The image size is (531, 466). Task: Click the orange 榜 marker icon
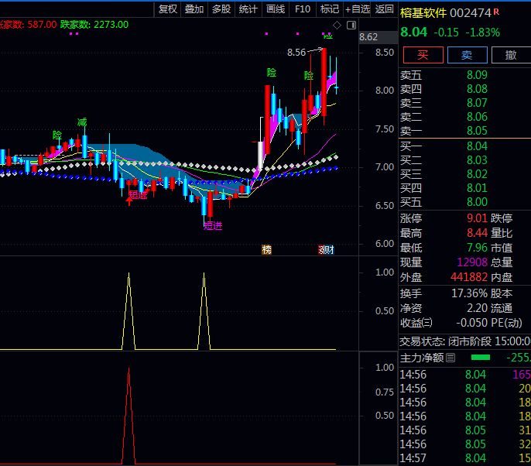click(x=267, y=249)
